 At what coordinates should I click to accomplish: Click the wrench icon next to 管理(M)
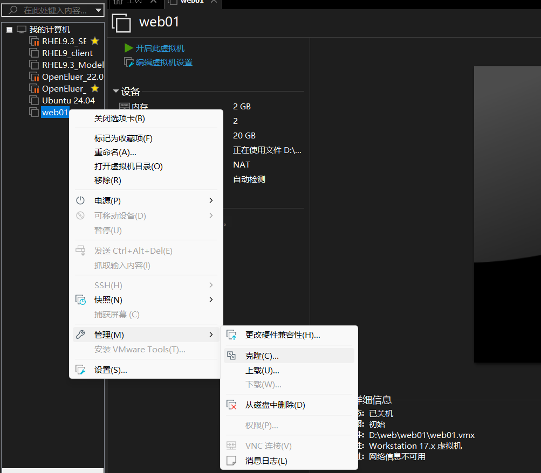click(x=80, y=335)
